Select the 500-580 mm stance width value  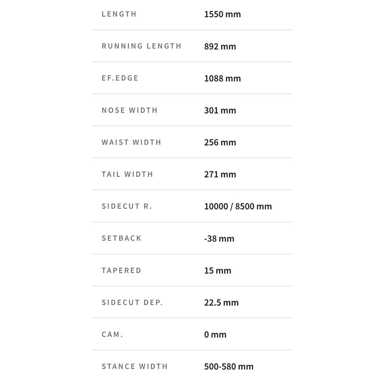tap(229, 366)
